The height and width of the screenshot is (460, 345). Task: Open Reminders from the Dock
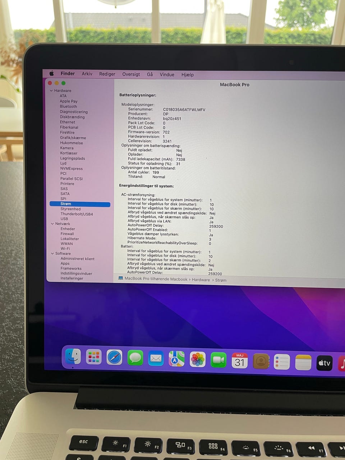tap(282, 362)
